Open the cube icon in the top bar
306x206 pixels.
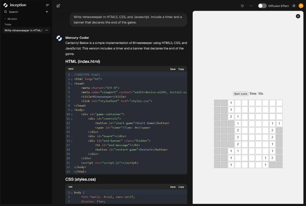click(242, 6)
